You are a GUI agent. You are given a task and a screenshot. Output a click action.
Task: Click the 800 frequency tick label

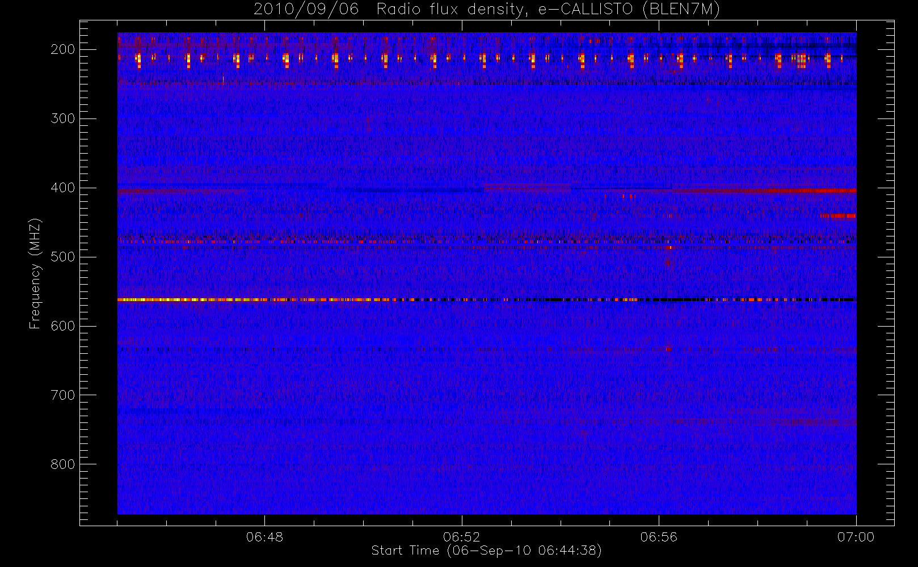click(62, 464)
